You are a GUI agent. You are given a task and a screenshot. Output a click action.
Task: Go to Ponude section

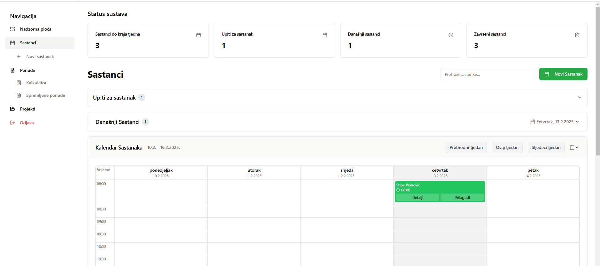pos(40,70)
